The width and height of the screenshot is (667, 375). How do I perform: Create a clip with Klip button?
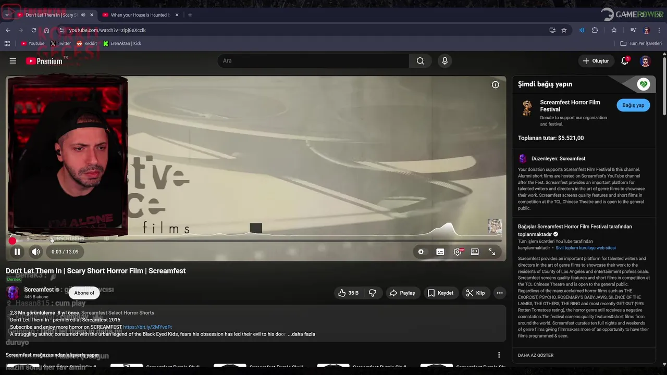point(475,293)
